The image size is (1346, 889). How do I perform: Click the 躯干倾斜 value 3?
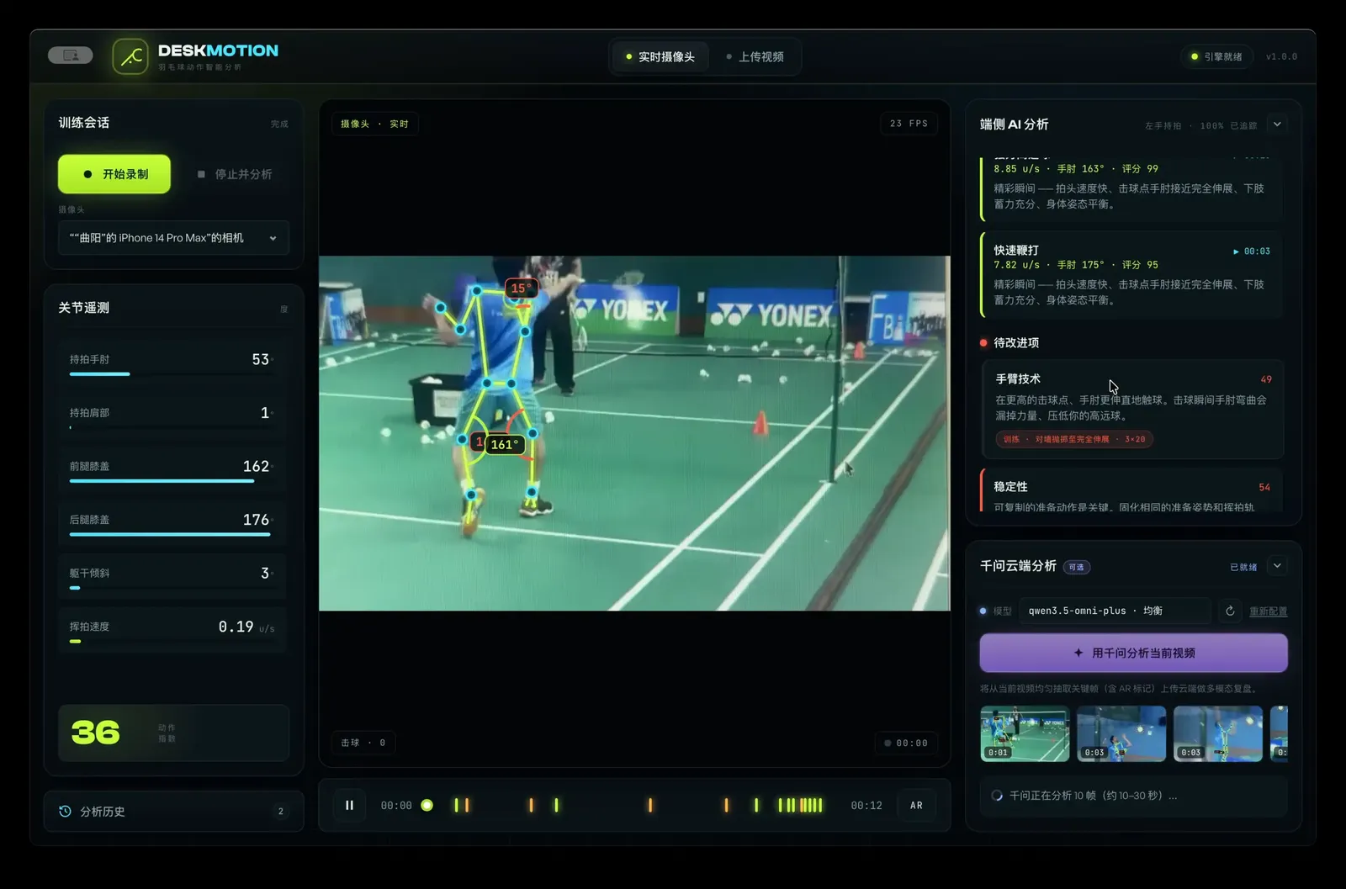tap(265, 573)
